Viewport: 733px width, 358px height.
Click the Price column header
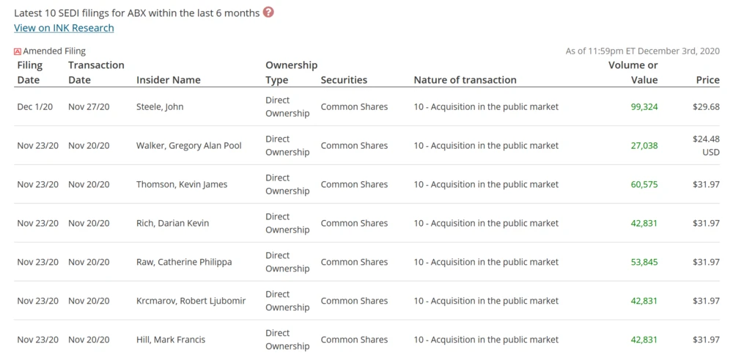click(707, 80)
